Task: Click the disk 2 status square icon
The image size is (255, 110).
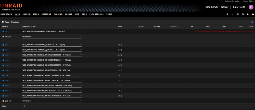Action: click(3, 50)
